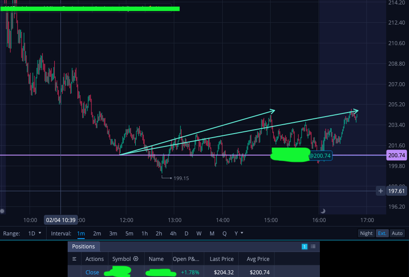The image size is (409, 277).
Task: Sort by Avg Price column header
Action: click(258, 259)
